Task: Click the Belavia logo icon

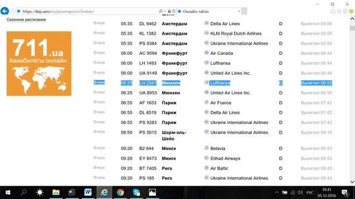Action: [206, 148]
